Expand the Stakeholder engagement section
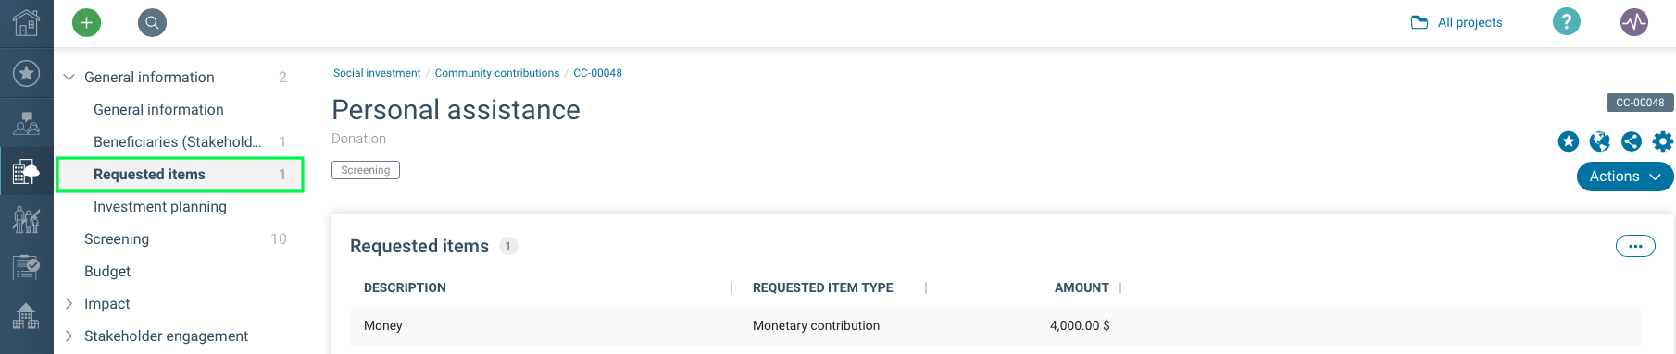 69,336
